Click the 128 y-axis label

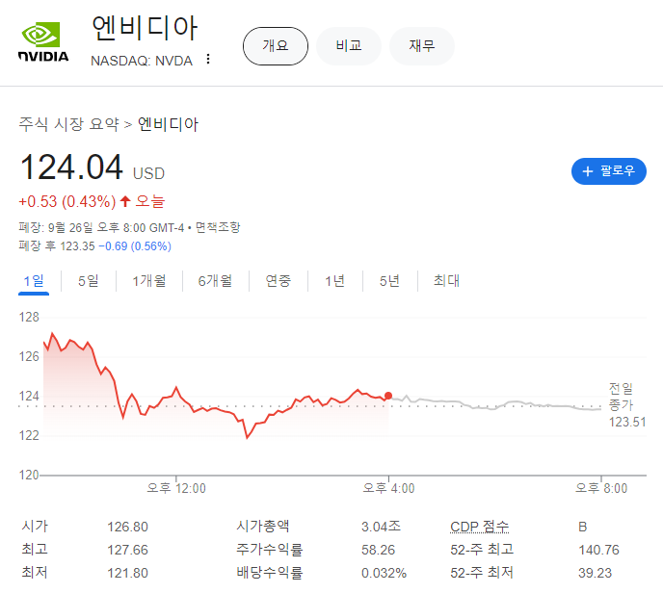29,317
